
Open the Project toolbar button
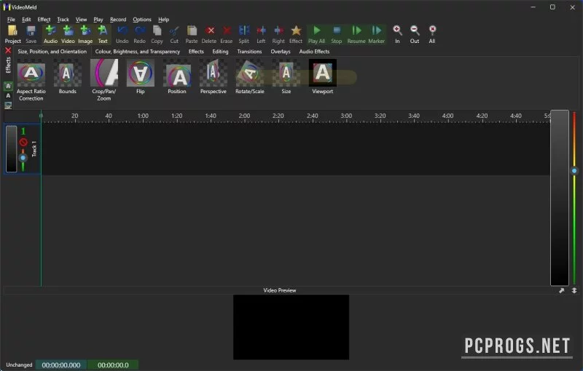[x=12, y=34]
